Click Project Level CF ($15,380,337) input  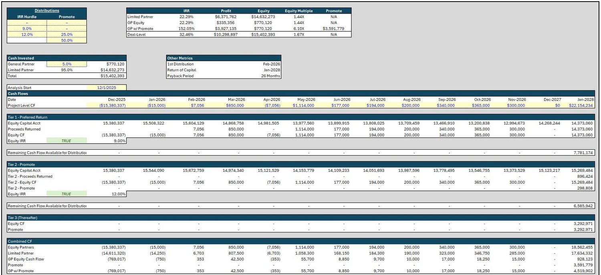pos(112,106)
